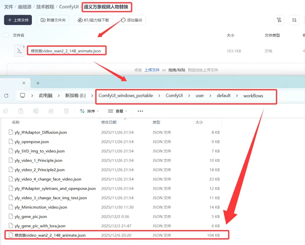Click the Explorer delete trash icon

point(66,111)
